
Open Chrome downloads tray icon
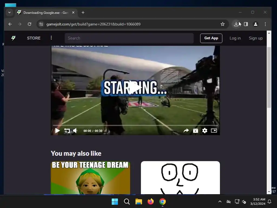tap(236, 24)
